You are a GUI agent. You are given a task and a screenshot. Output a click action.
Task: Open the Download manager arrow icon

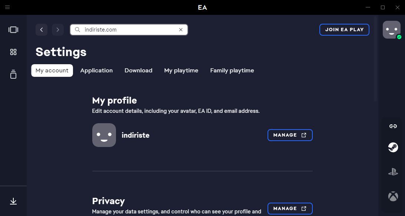[13, 201]
